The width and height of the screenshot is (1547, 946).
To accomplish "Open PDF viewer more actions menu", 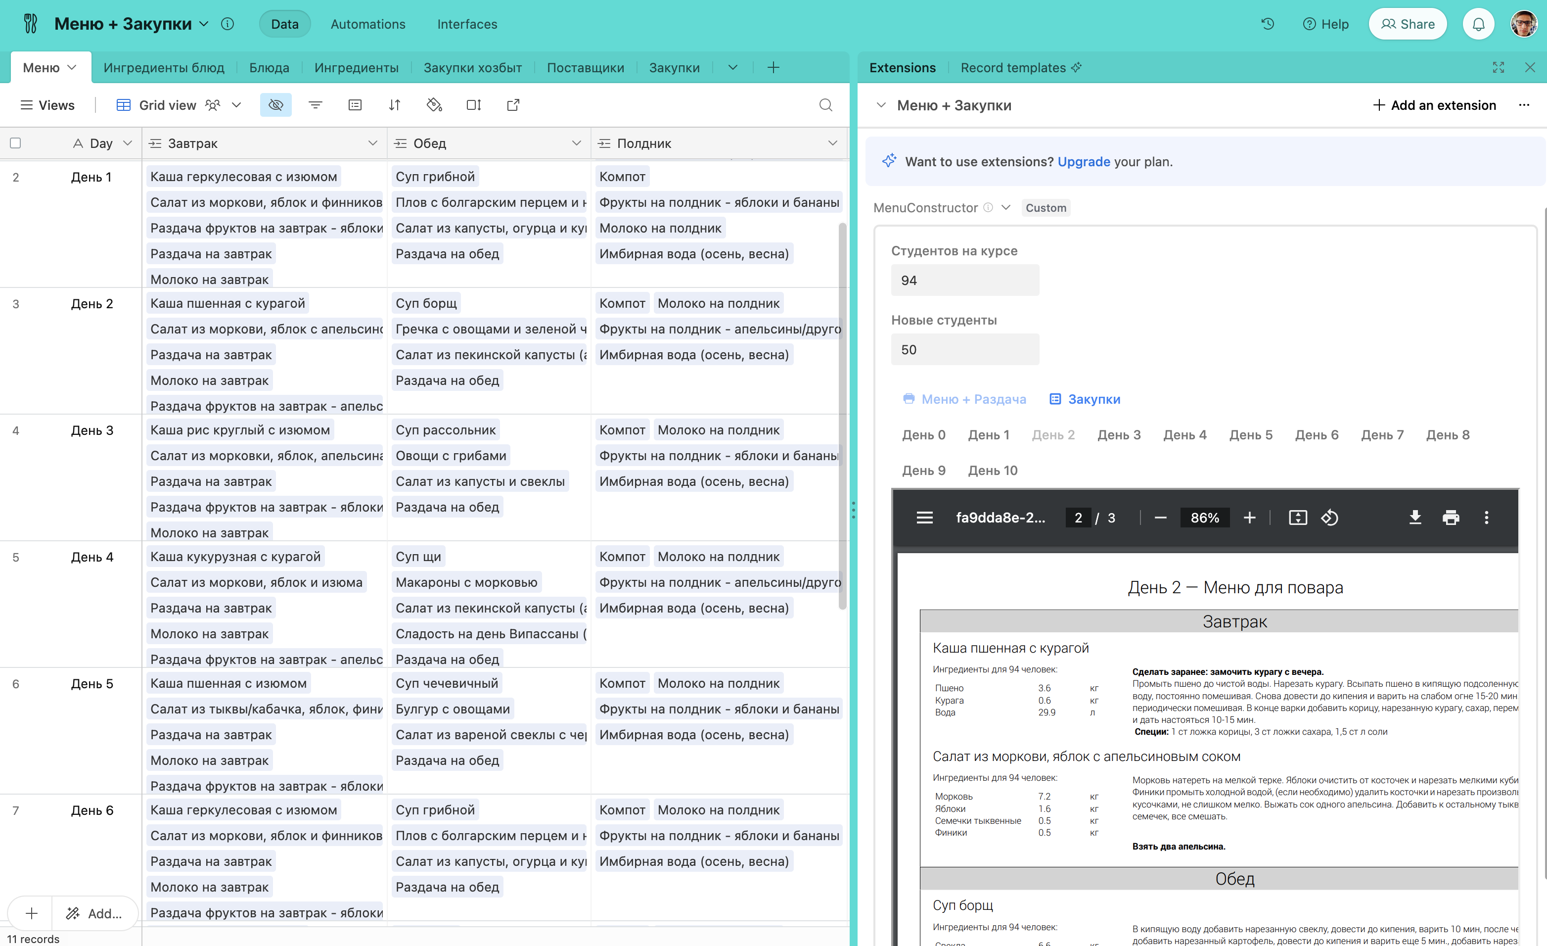I will pos(1486,518).
